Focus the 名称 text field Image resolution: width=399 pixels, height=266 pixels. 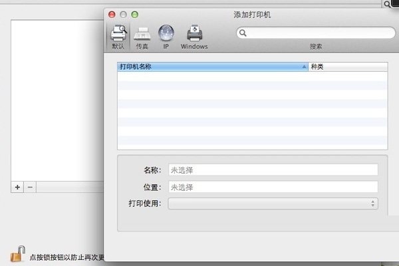pyautogui.click(x=273, y=170)
